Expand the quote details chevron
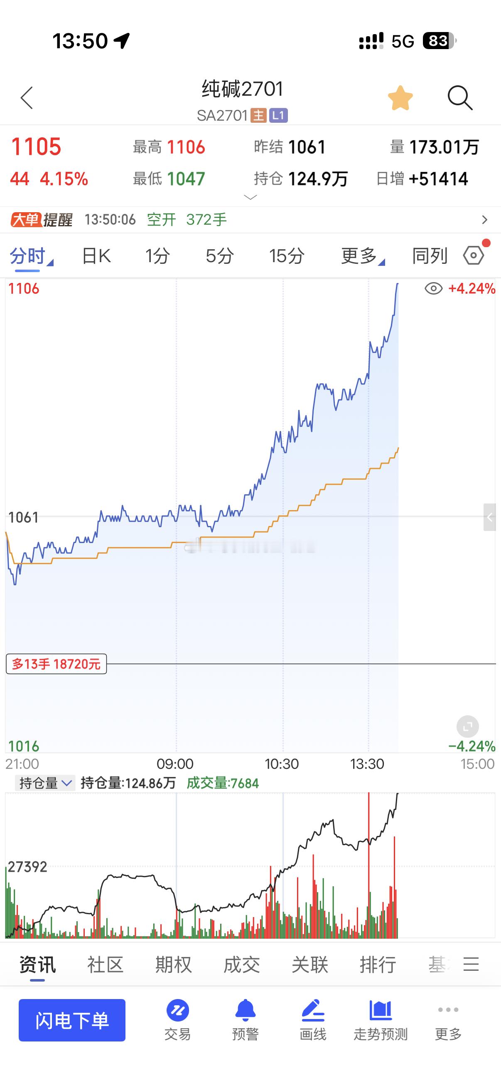Viewport: 501px width, 1091px height. click(250, 197)
